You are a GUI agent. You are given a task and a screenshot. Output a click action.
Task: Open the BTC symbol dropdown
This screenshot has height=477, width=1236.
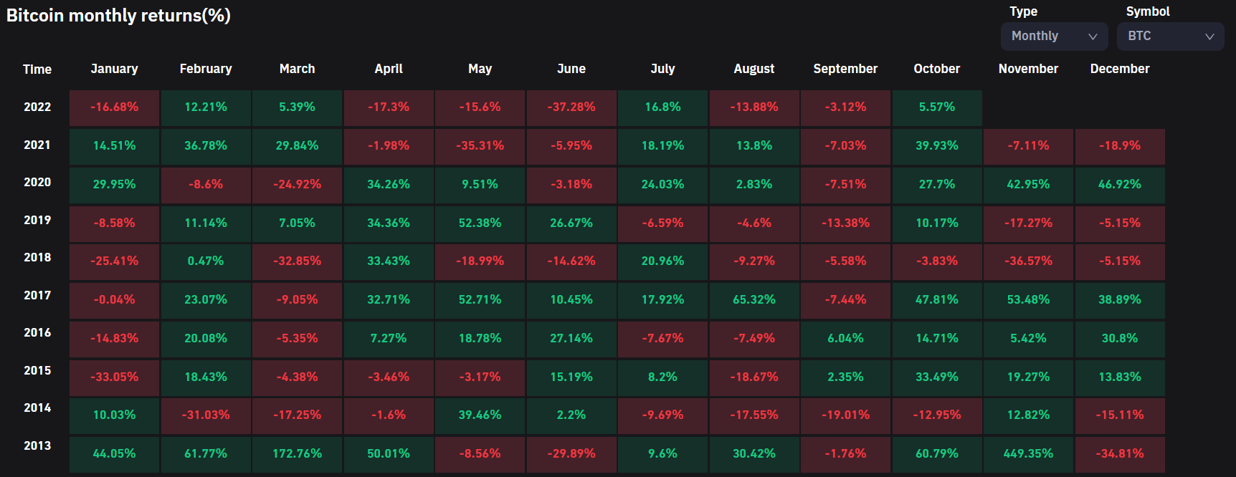coord(1170,37)
